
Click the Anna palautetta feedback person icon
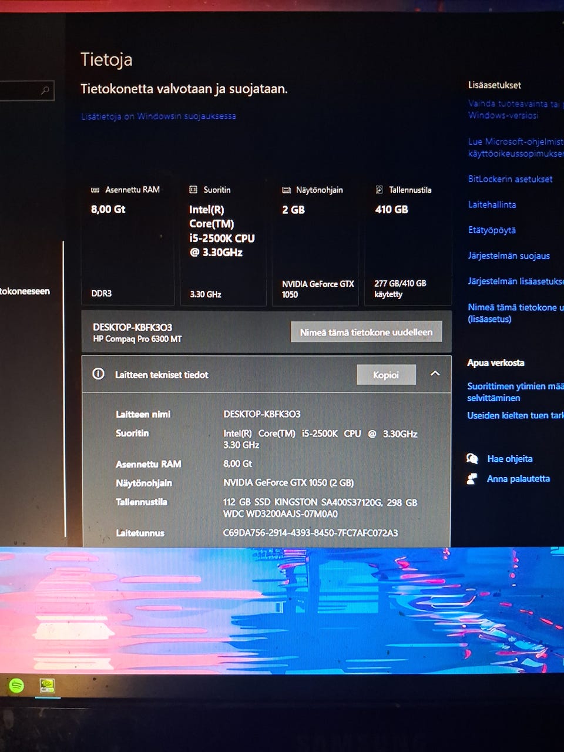tap(472, 479)
